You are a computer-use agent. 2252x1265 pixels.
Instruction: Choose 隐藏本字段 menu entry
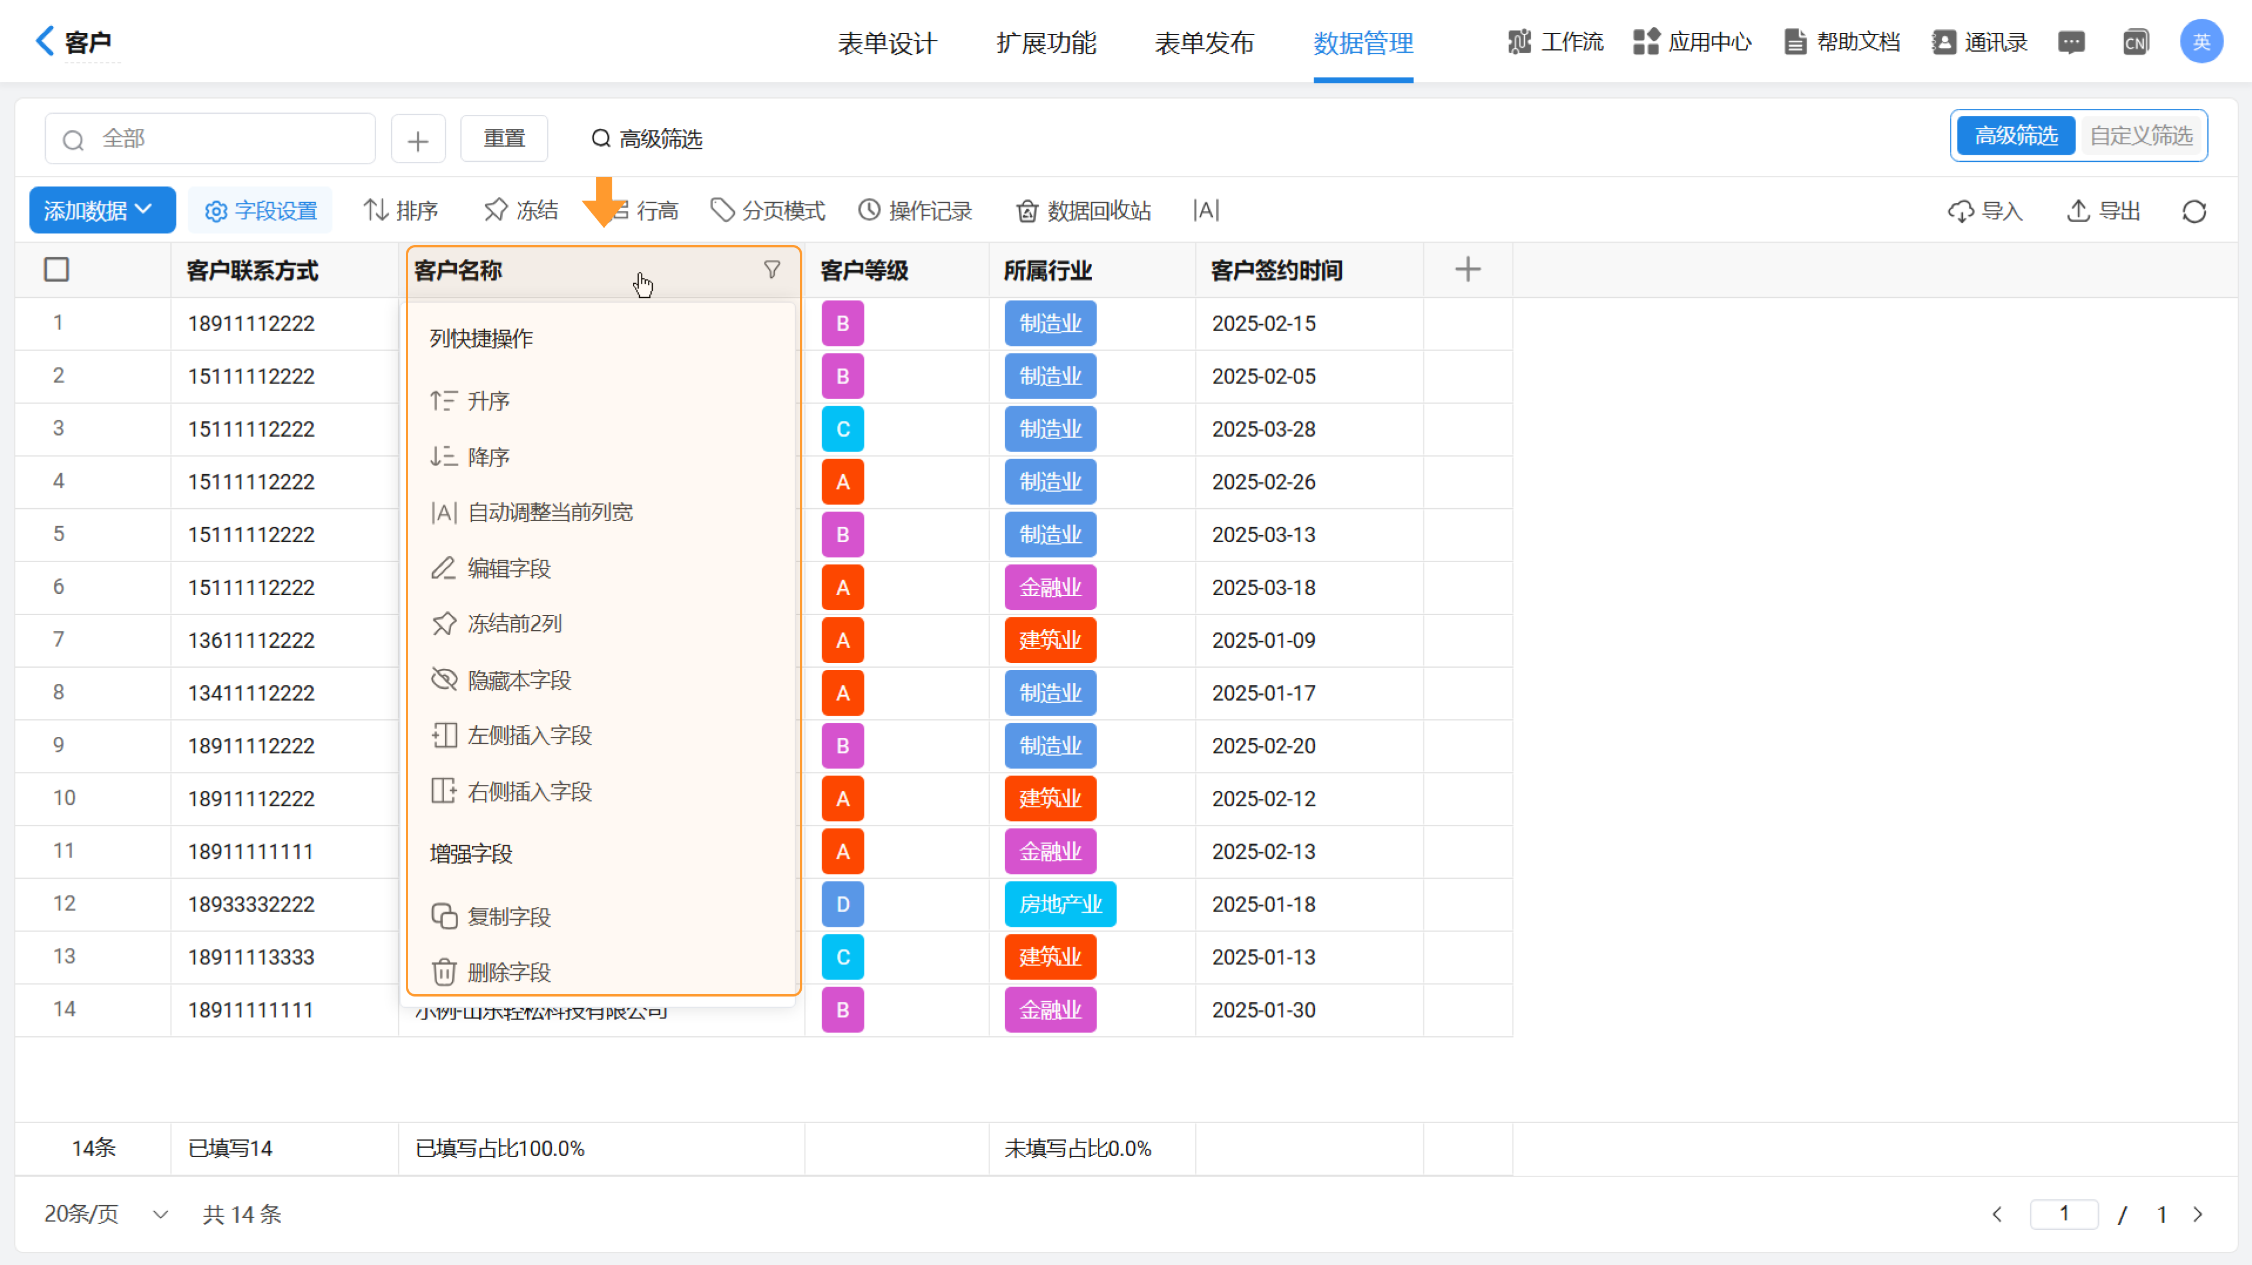tap(501, 681)
